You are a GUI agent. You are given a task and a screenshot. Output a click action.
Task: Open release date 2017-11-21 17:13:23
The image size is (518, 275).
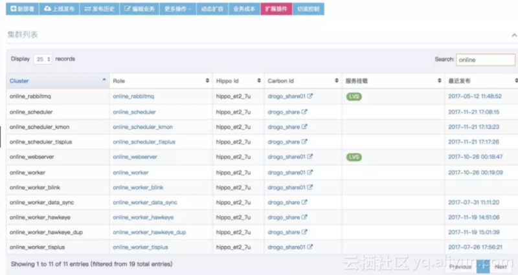pos(473,127)
